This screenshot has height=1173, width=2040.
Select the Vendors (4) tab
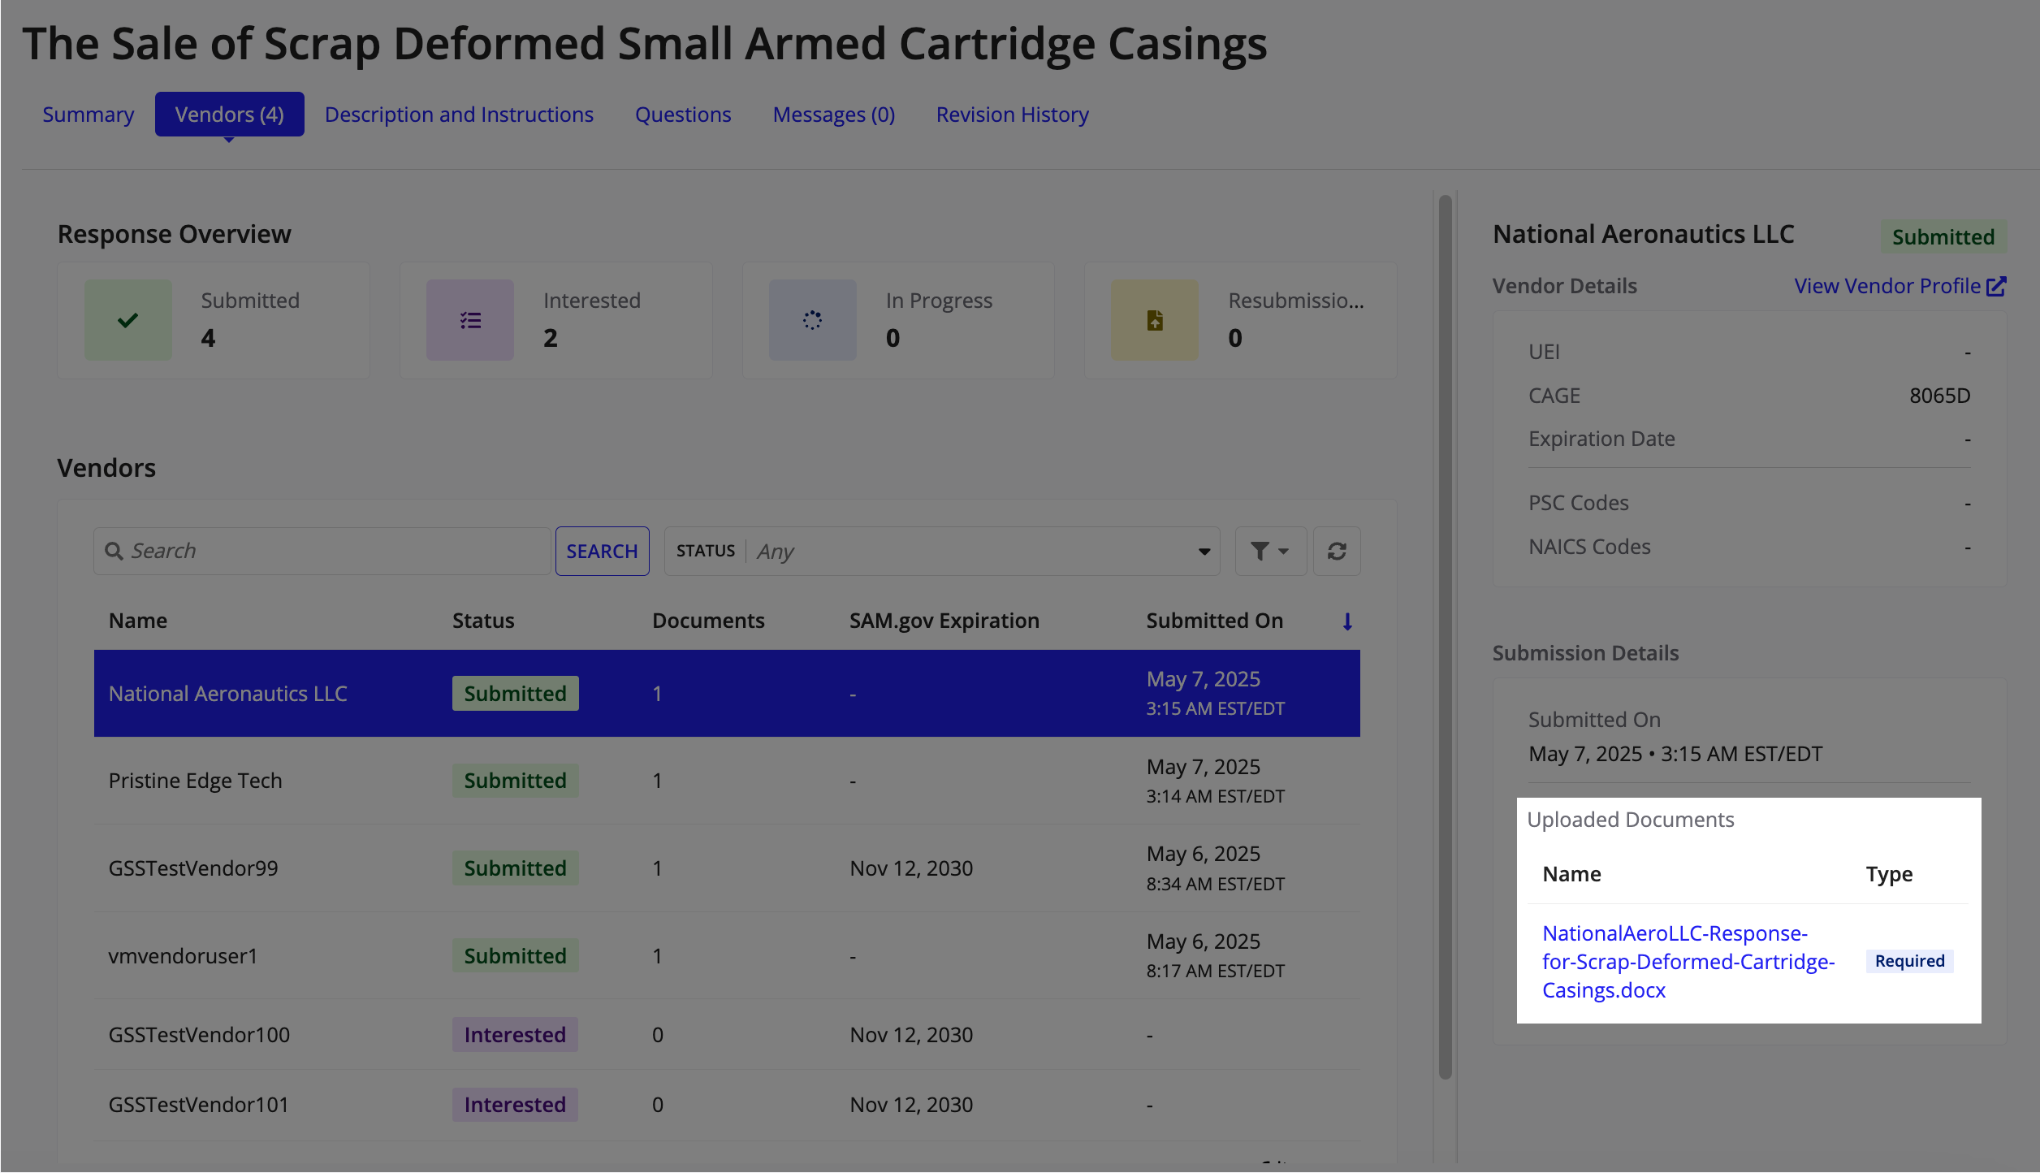tap(230, 115)
